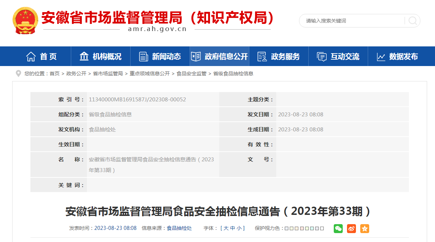
Task: Go to 重点领域信息公开 in breadcrumb
Action: point(150,74)
